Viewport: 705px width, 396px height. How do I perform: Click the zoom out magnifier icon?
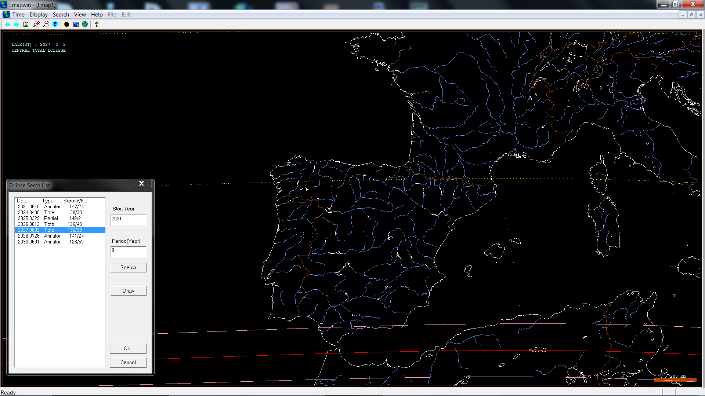pyautogui.click(x=46, y=24)
